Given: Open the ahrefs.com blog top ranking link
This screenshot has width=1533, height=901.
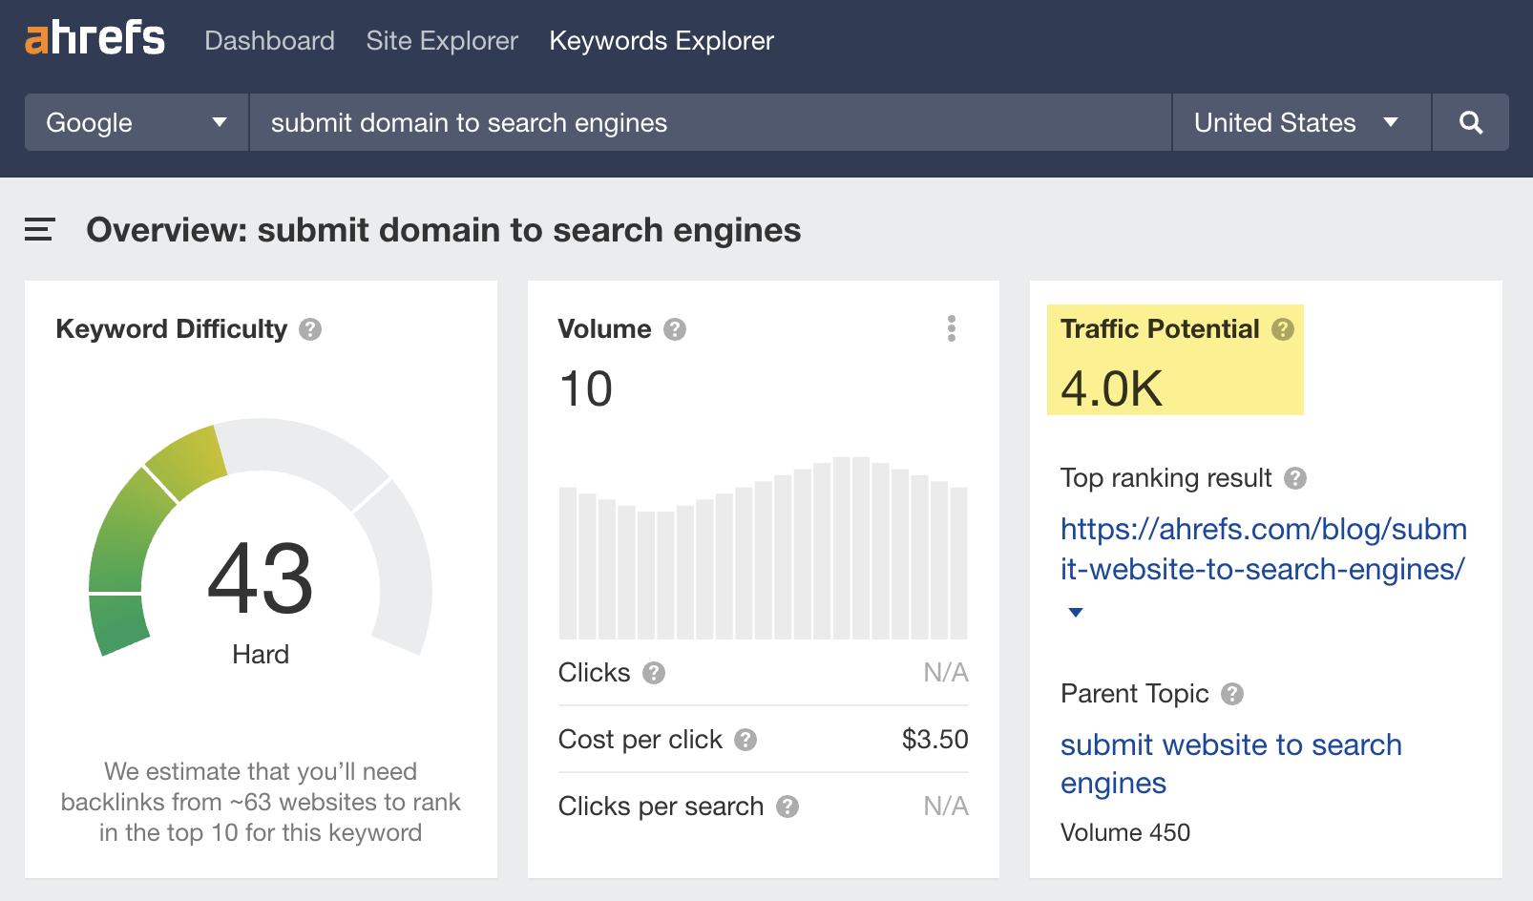Looking at the screenshot, I should pyautogui.click(x=1262, y=549).
